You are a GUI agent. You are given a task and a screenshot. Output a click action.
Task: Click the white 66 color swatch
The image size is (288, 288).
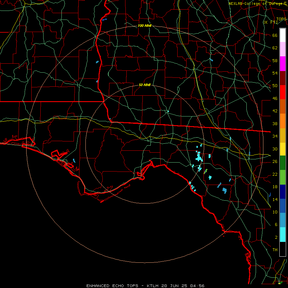283,35
